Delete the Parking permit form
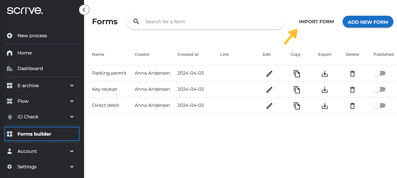397x178 pixels. [352, 74]
